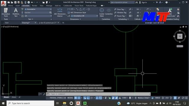Toggle drawing grid display in status bar
This screenshot has height=106, width=189.
[x=76, y=98]
